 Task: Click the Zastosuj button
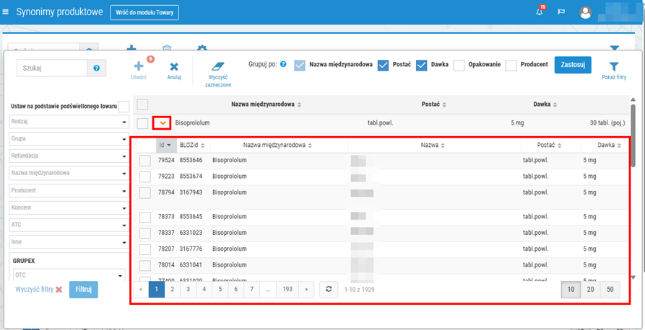point(573,65)
